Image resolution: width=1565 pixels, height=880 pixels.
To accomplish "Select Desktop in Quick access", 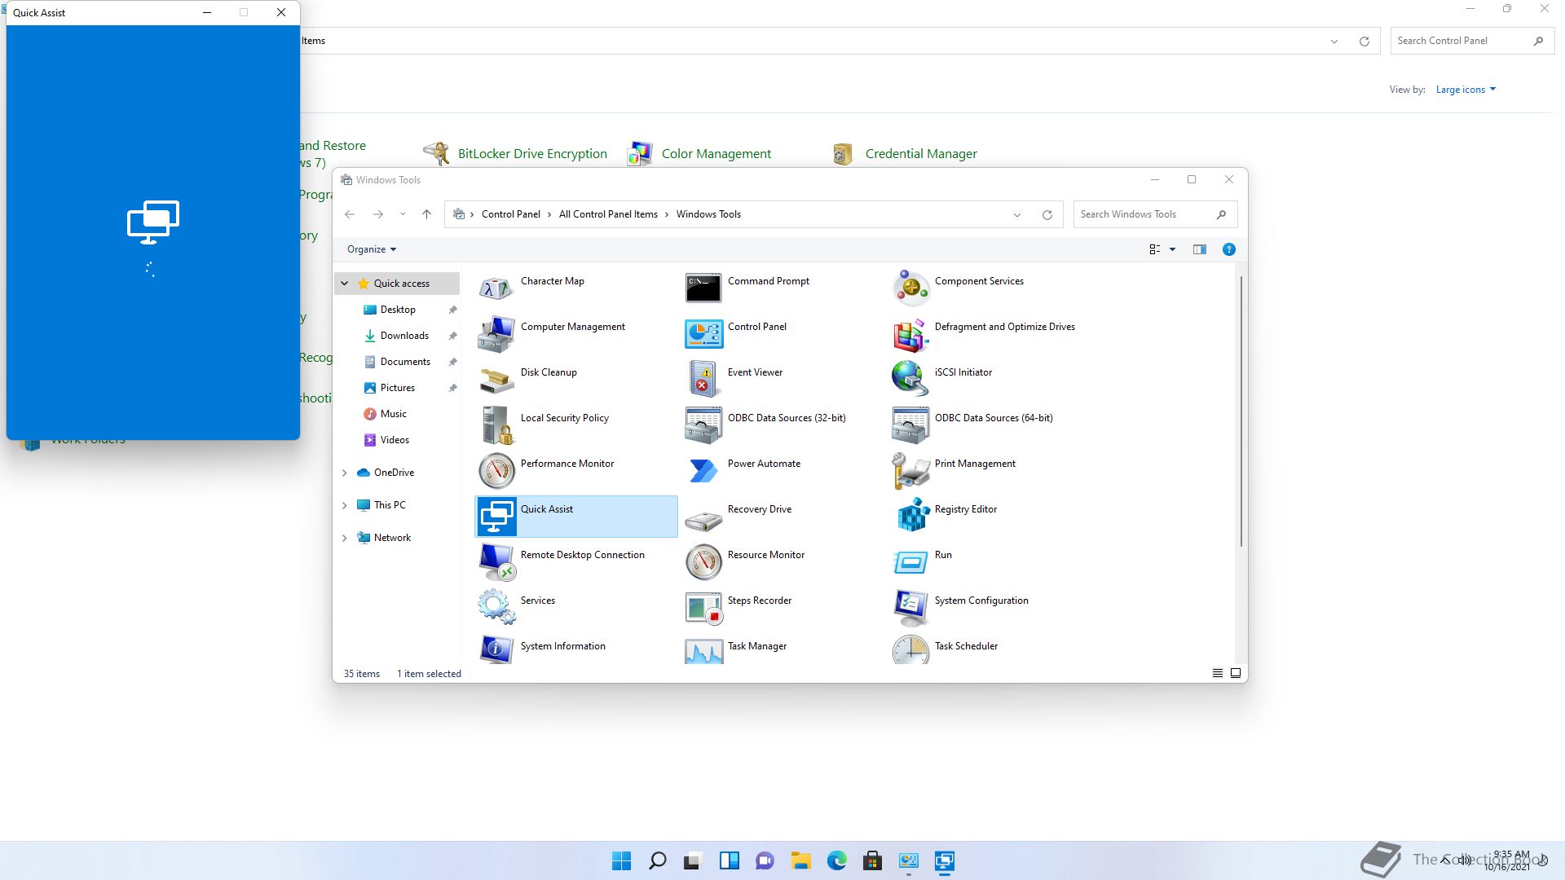I will point(398,310).
